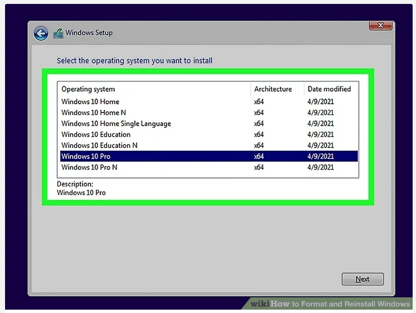Click the 4/9/2021 date in Windows 10 Pro N row

click(x=320, y=167)
